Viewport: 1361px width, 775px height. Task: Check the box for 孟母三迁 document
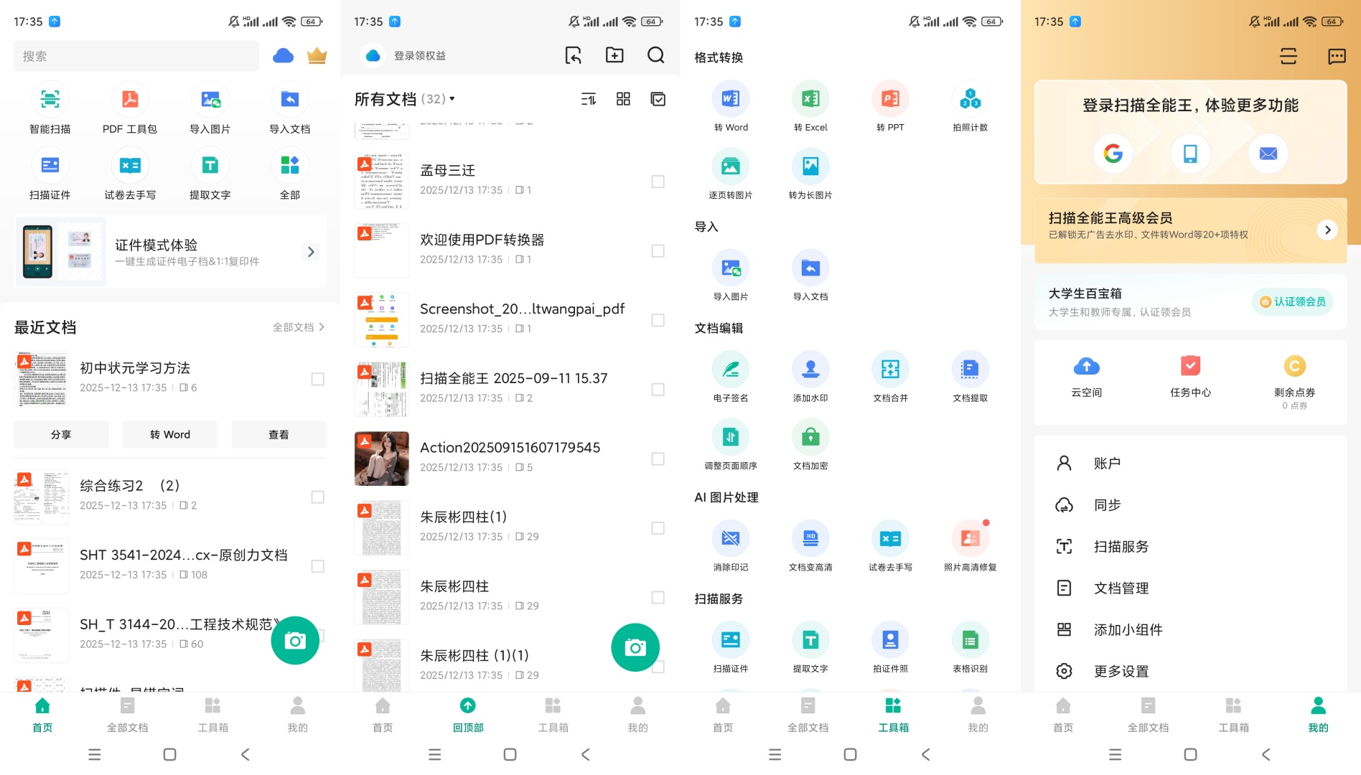pyautogui.click(x=658, y=182)
